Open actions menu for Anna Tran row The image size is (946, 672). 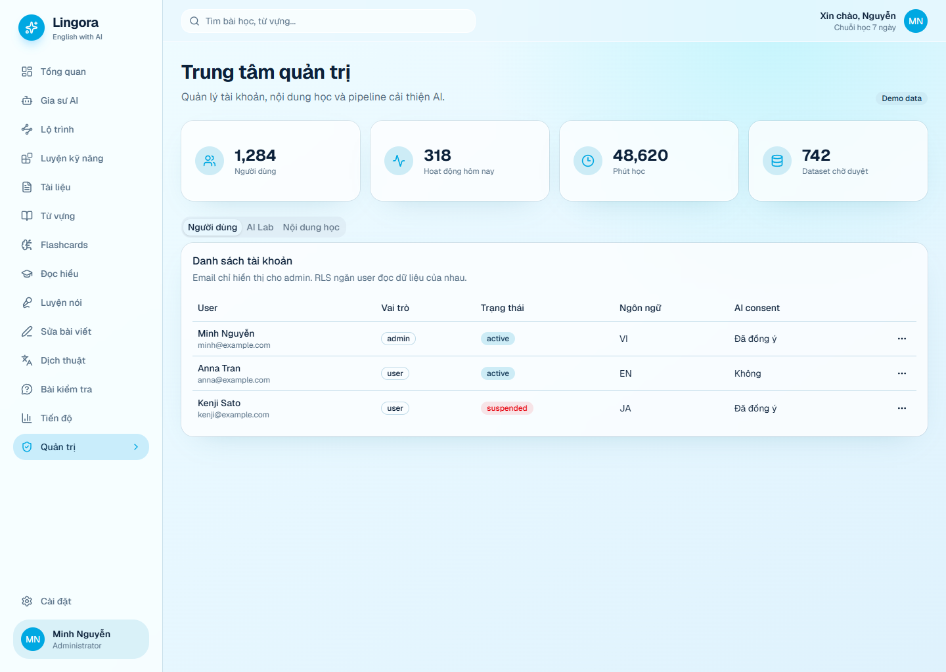[x=902, y=373]
